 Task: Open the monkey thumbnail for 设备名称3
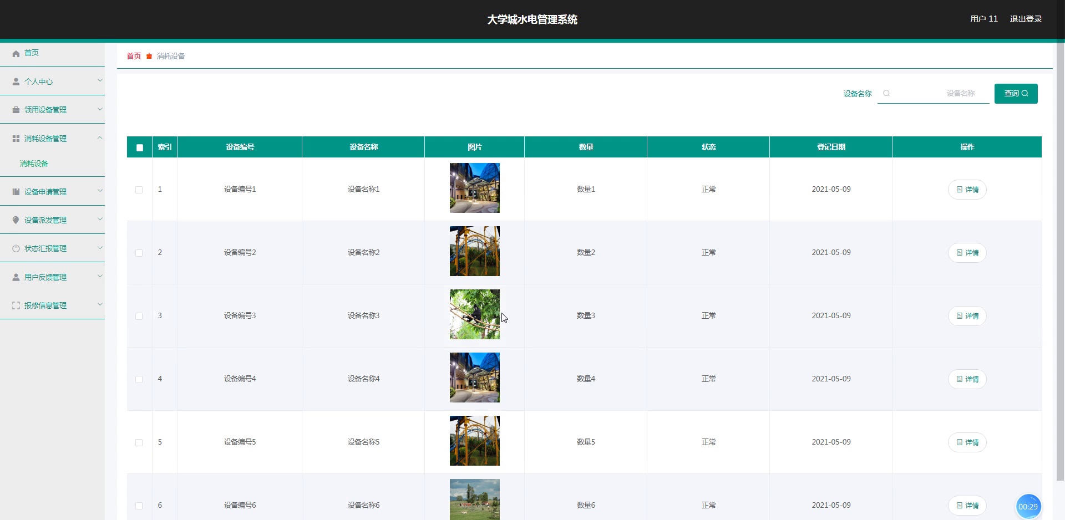pyautogui.click(x=475, y=314)
